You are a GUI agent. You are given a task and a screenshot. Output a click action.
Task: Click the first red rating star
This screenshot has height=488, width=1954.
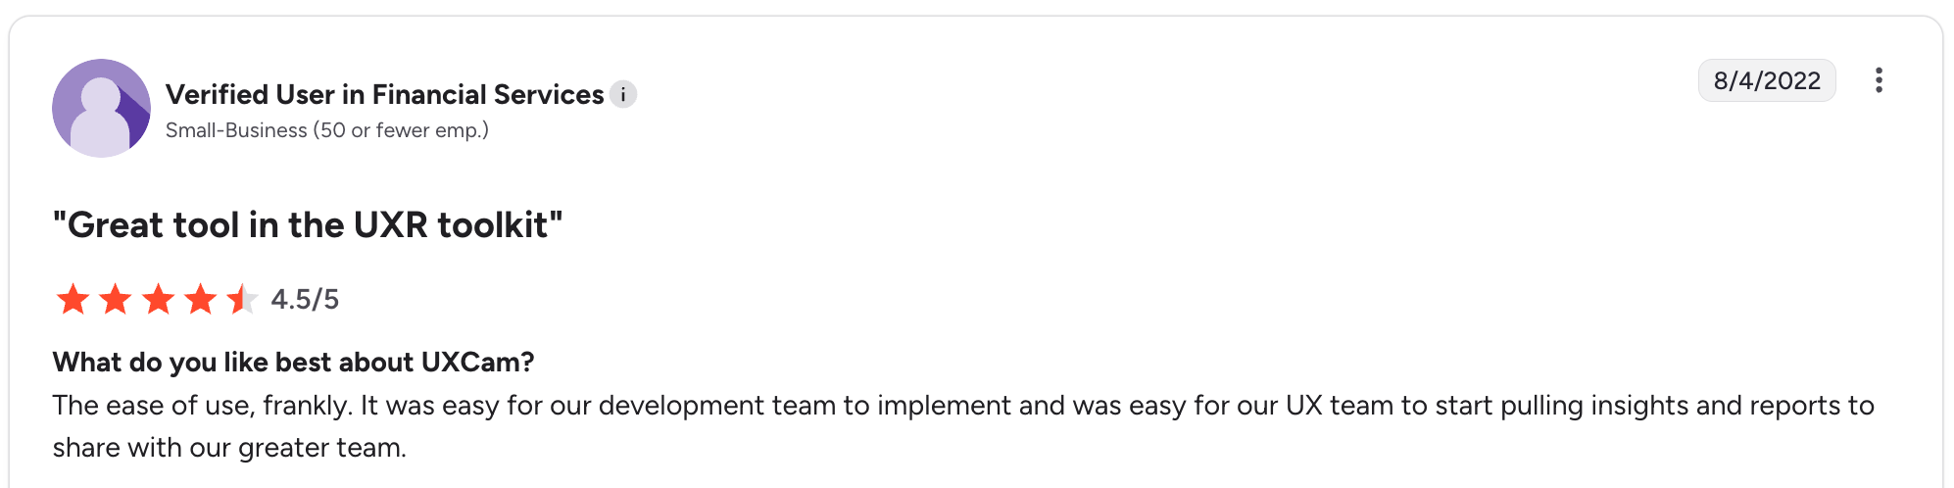tap(73, 299)
